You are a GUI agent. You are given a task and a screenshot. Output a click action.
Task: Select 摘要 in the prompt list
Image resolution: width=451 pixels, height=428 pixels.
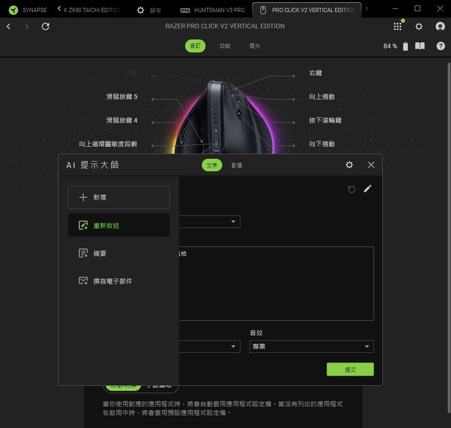(x=119, y=253)
